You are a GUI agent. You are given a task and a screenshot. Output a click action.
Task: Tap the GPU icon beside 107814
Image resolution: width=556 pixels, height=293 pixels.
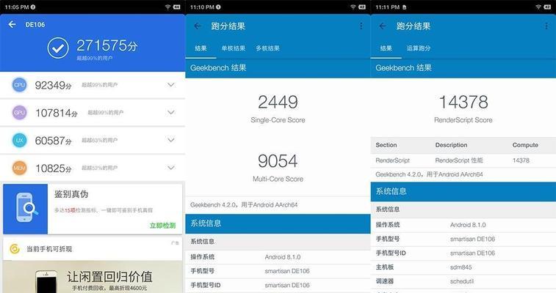(20, 112)
